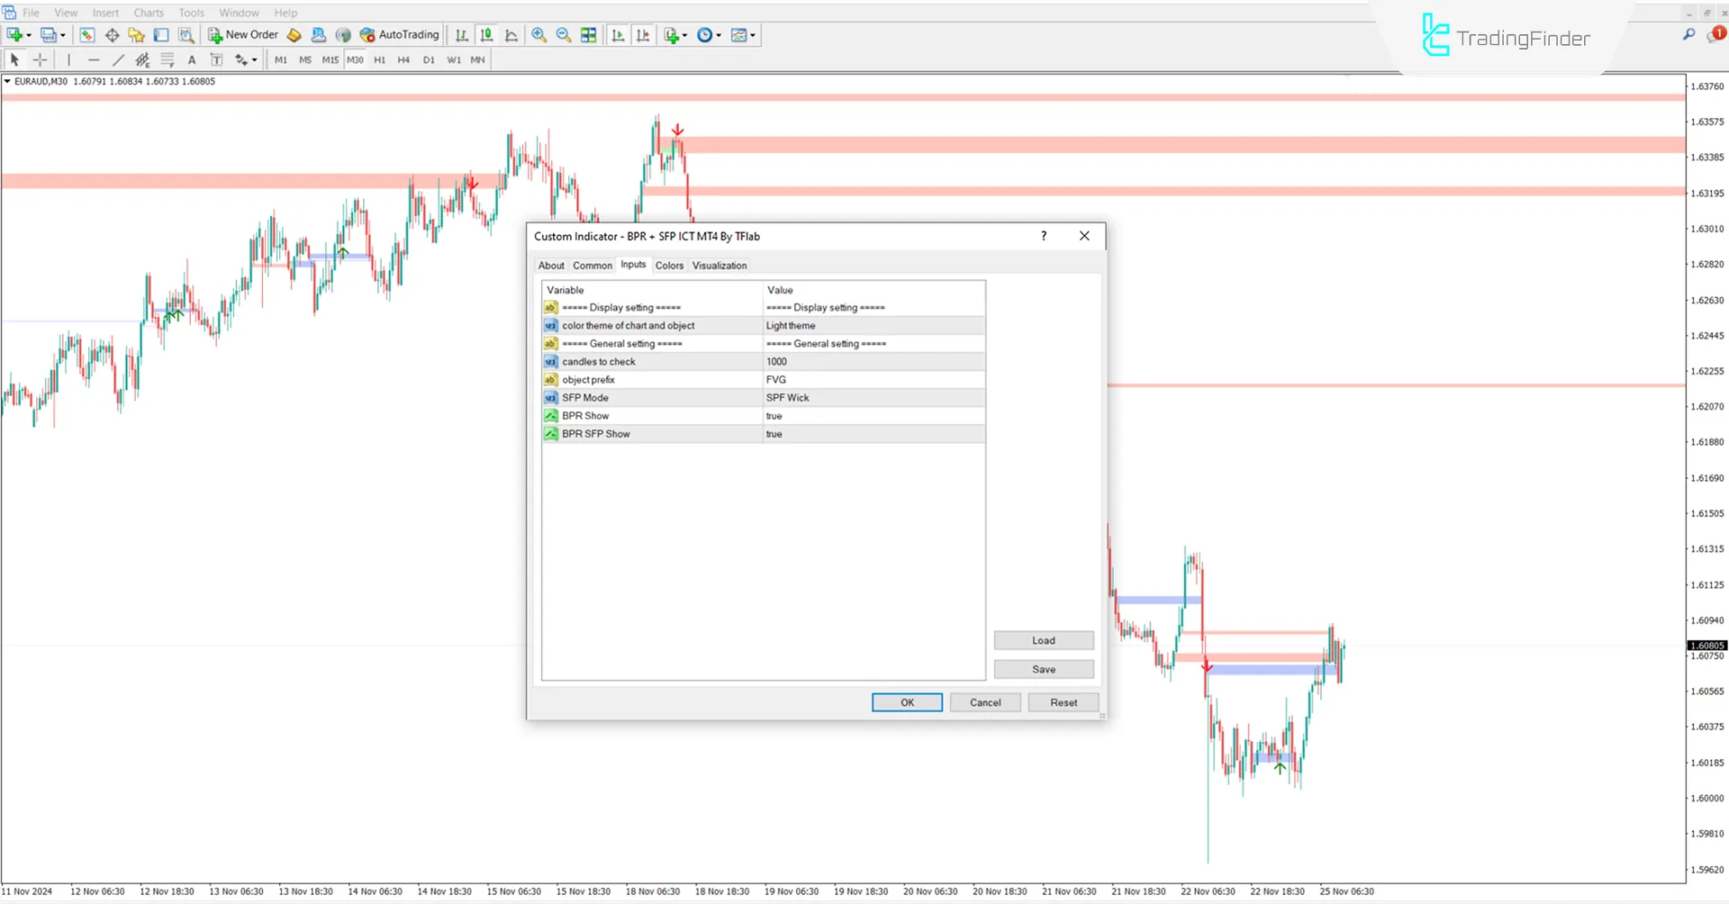Image resolution: width=1729 pixels, height=904 pixels.
Task: Toggle AutoTrading on
Action: click(399, 35)
